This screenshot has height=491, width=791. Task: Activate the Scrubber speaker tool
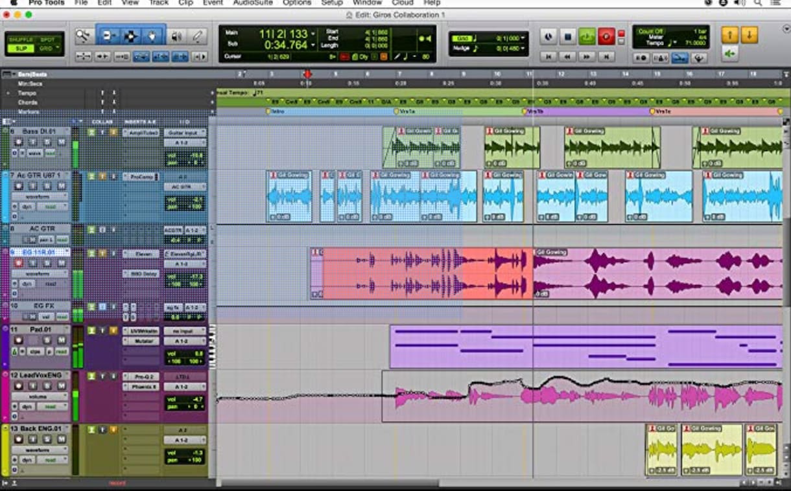[x=176, y=36]
